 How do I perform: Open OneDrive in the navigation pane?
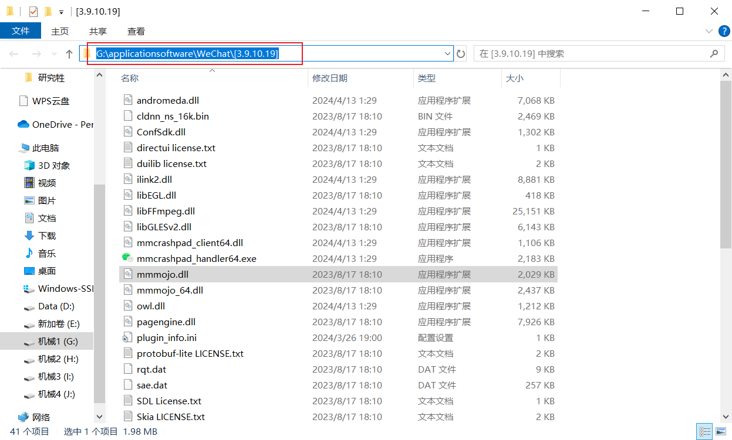click(55, 124)
